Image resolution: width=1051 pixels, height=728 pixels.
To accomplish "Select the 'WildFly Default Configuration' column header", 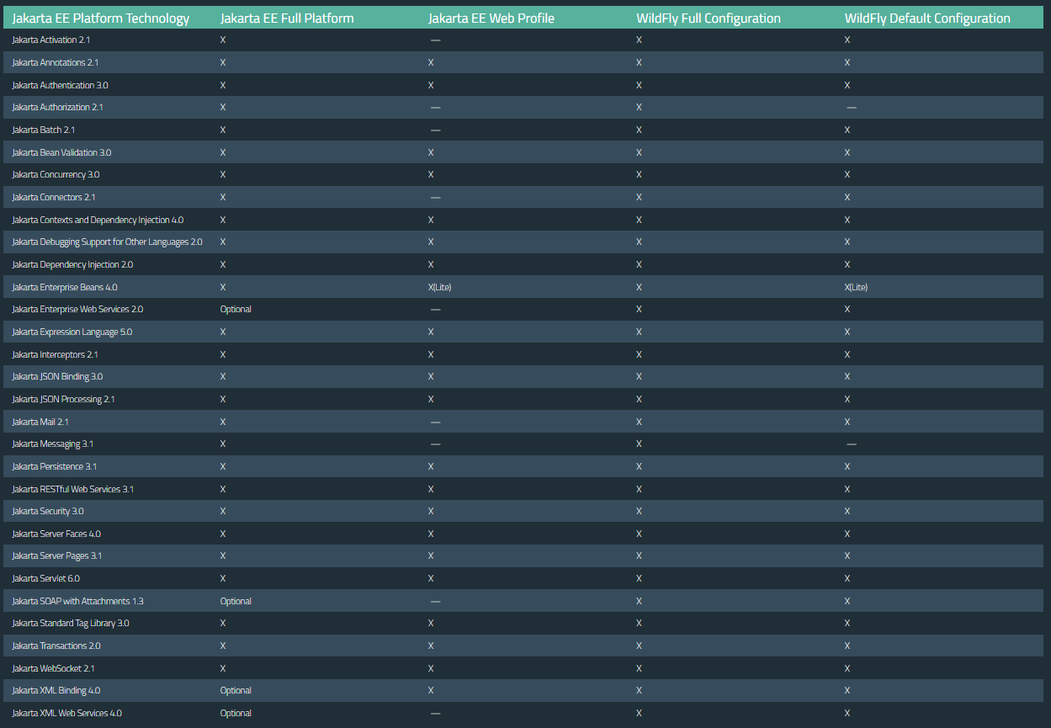I will point(927,18).
